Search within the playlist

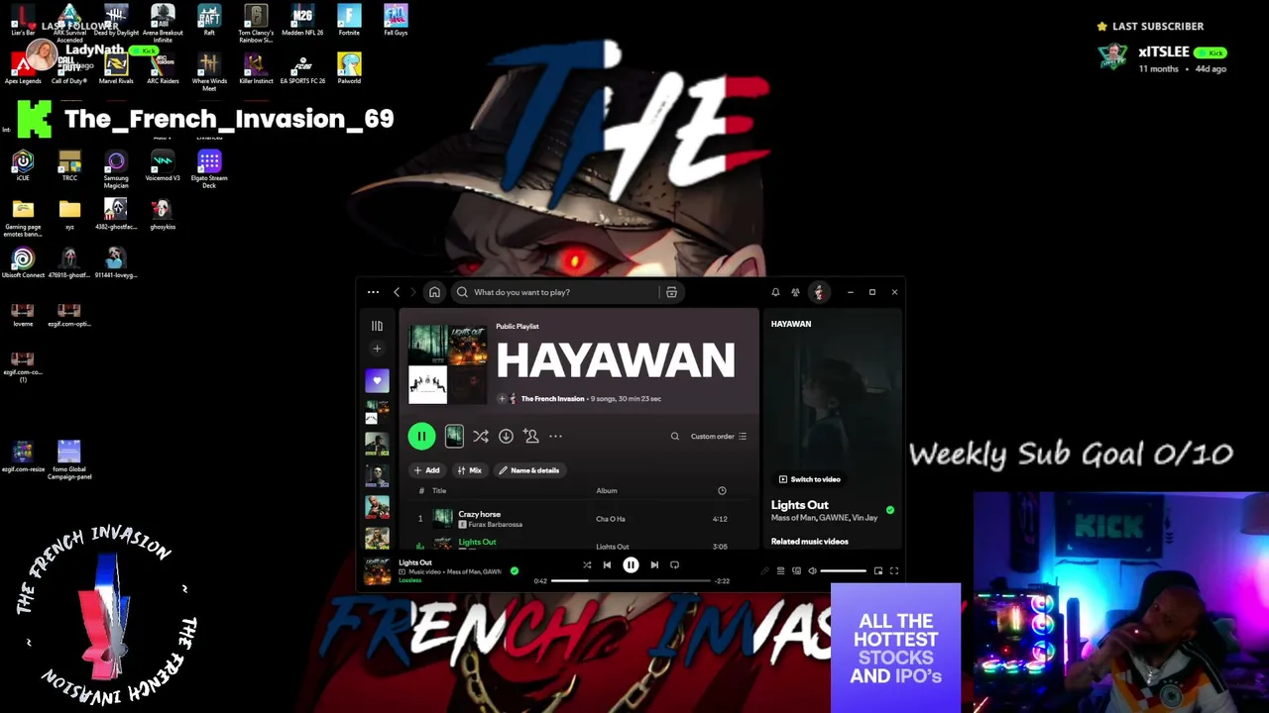tap(675, 436)
